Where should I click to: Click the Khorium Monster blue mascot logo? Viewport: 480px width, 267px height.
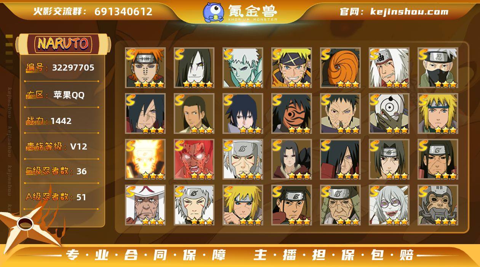point(213,12)
